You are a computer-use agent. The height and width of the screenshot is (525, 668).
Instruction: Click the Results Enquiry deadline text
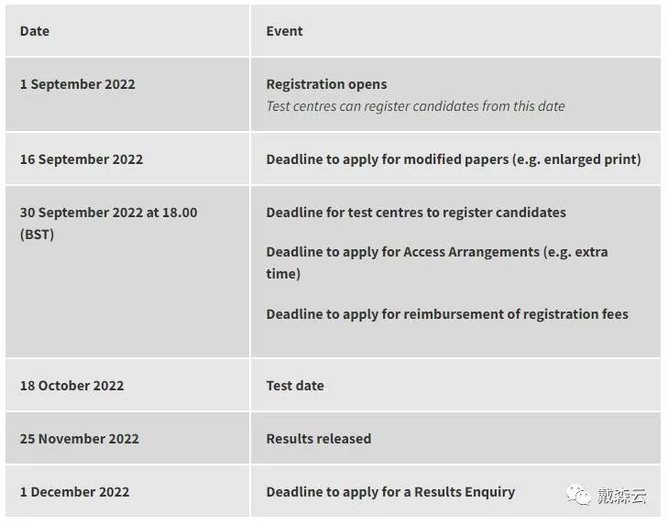point(390,492)
